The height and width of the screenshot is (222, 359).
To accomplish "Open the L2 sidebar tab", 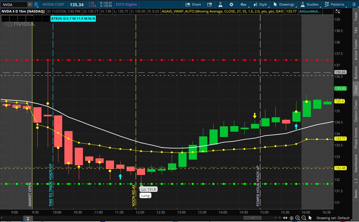I will [356, 181].
